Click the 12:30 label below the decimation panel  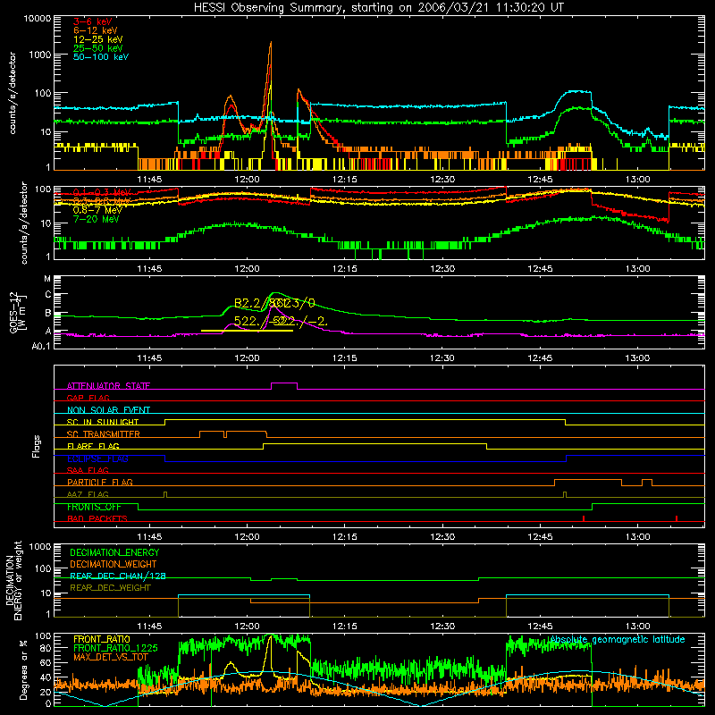(442, 627)
